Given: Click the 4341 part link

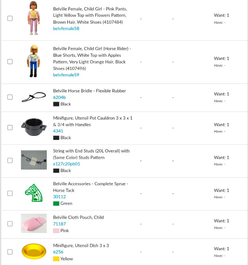Looking at the screenshot, I should [58, 131].
